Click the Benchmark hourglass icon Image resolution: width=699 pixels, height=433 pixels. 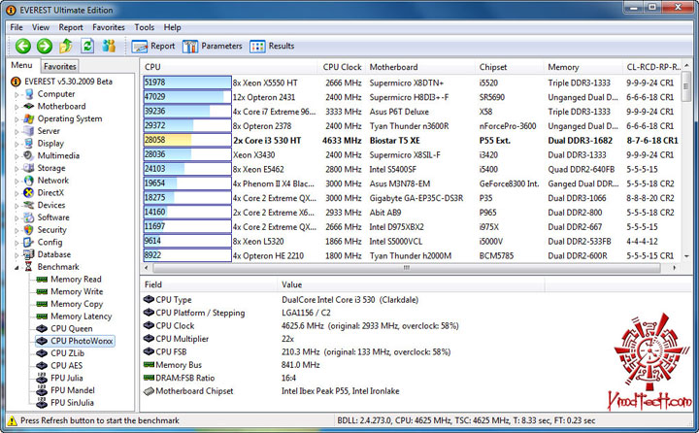point(29,267)
